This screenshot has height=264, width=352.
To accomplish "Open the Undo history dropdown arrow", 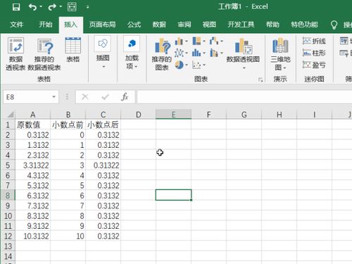I will click(x=41, y=7).
